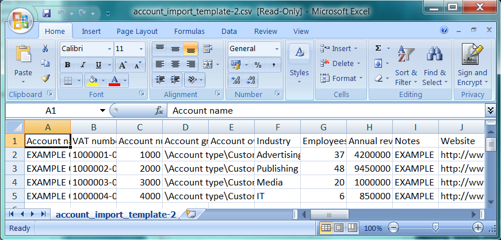This screenshot has width=501, height=240.
Task: Decrease font size with Shrink Font
Action: coord(137,65)
